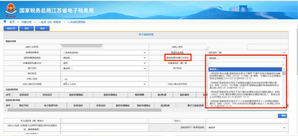Select the 财税〔2009〕78号 受赠房屋 option
This screenshot has width=298, height=136.
pyautogui.click(x=245, y=104)
